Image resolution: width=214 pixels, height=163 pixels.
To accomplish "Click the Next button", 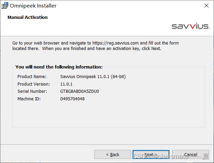I will coord(151,154).
